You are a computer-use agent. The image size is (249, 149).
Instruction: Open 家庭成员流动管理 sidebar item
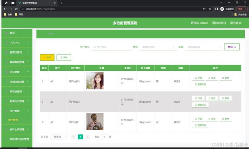pos(17,139)
